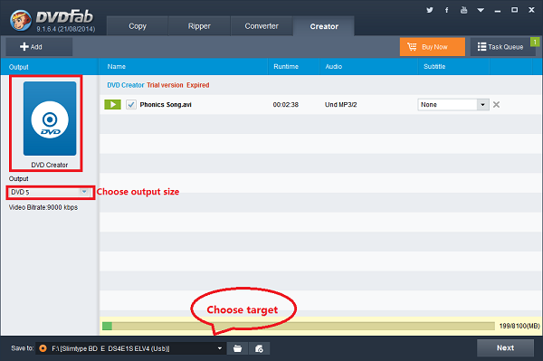Maximize the DVDFab window
The image size is (543, 361).
coord(515,10)
